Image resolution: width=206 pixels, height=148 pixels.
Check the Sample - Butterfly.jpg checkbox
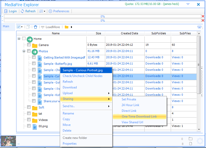pyautogui.click(x=34, y=63)
